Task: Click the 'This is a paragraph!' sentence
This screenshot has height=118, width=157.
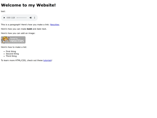Action: 11,24
